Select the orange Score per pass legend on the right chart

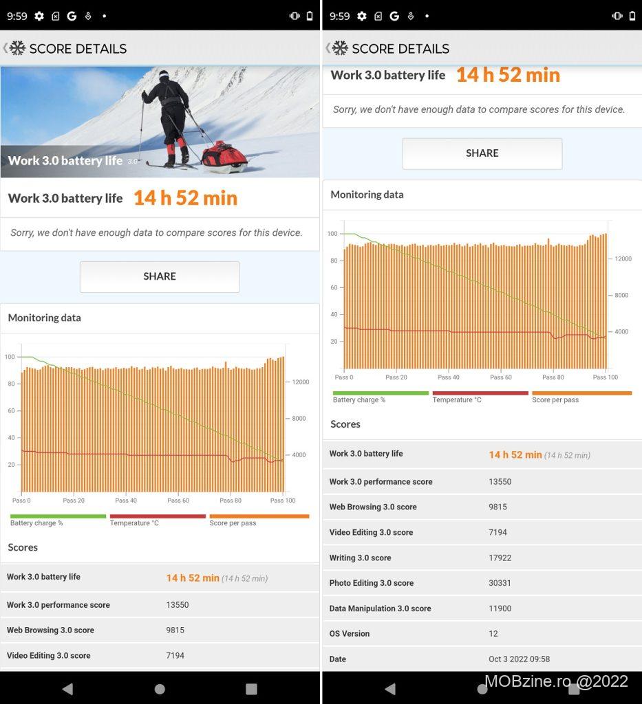point(581,397)
